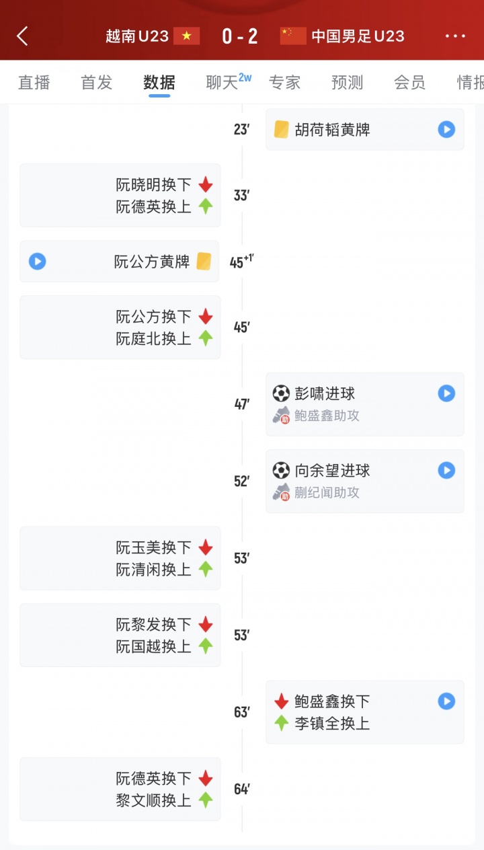Switch to the 直播 tab

(x=34, y=82)
